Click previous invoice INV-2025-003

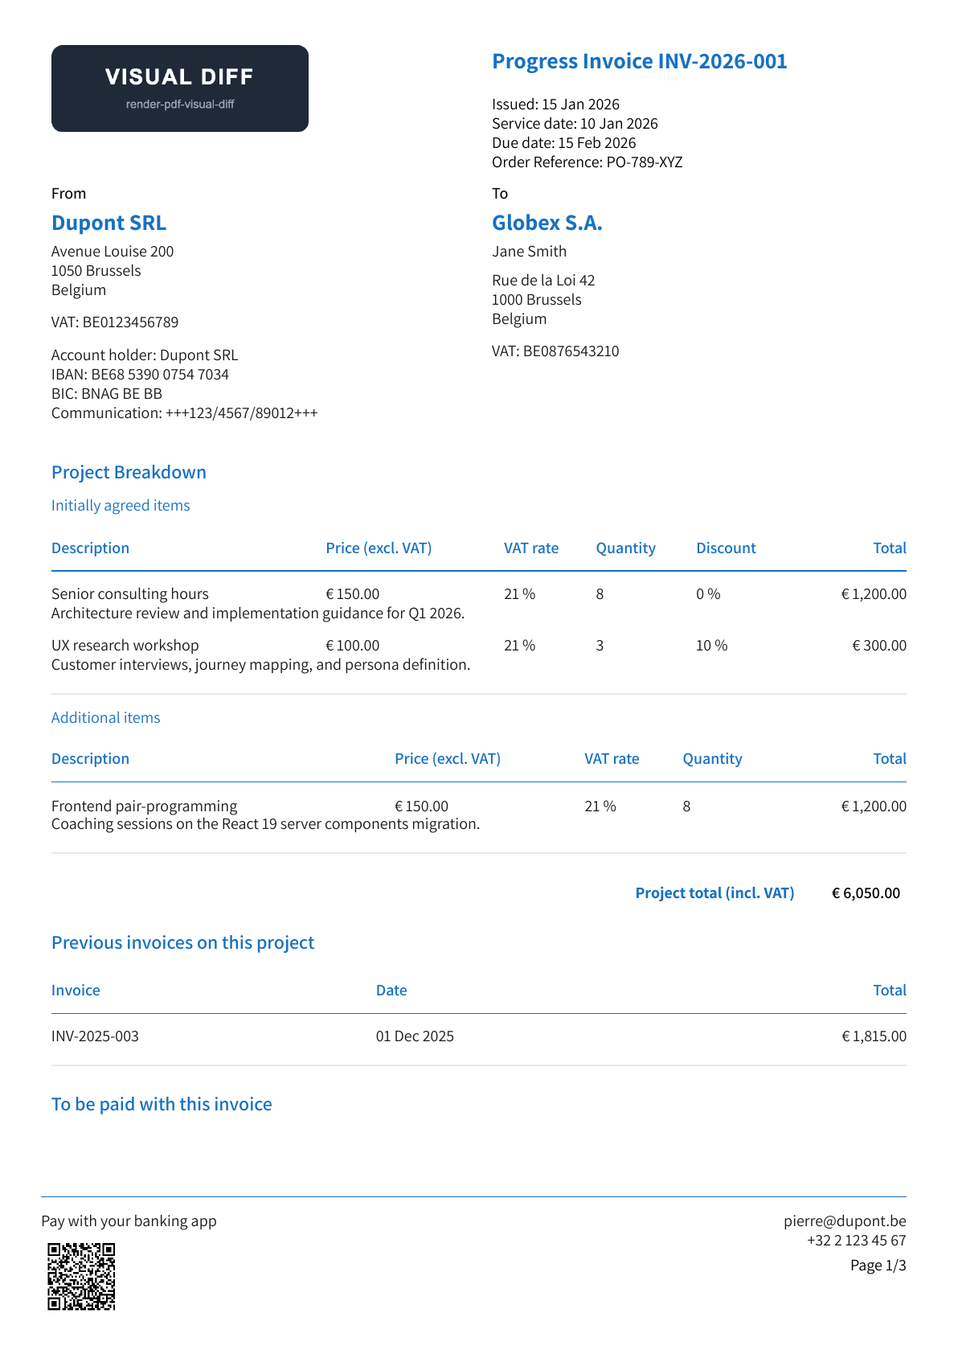pos(95,1036)
